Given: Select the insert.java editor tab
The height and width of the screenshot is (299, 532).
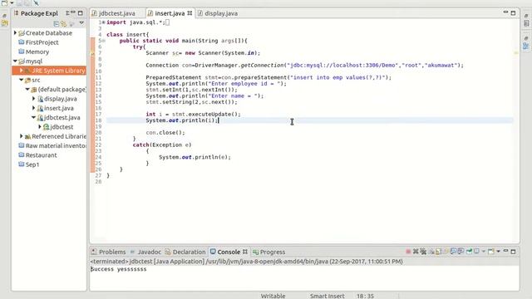Looking at the screenshot, I should pyautogui.click(x=170, y=13).
